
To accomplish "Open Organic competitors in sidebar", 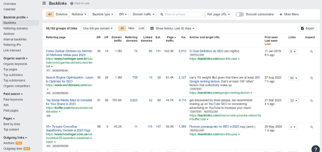I will 17,86.
